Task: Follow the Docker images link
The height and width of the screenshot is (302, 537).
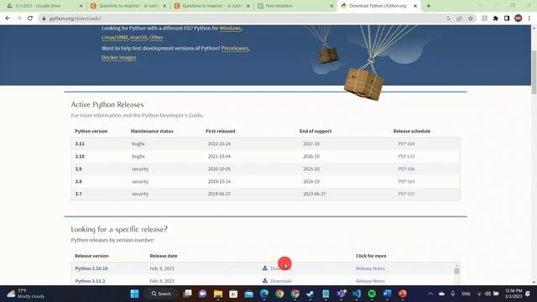Action: point(119,58)
